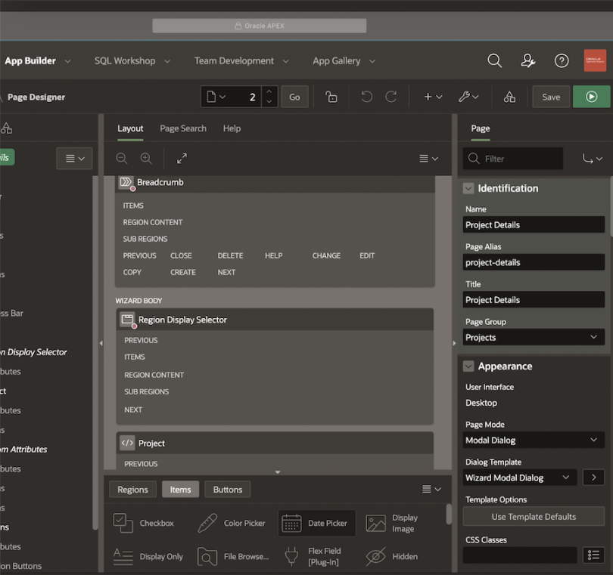Screen dimensions: 613x575
Task: Toggle the page lock icon
Action: (x=330, y=97)
